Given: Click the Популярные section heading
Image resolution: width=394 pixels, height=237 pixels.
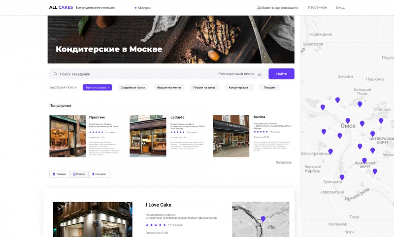Looking at the screenshot, I should (x=60, y=106).
